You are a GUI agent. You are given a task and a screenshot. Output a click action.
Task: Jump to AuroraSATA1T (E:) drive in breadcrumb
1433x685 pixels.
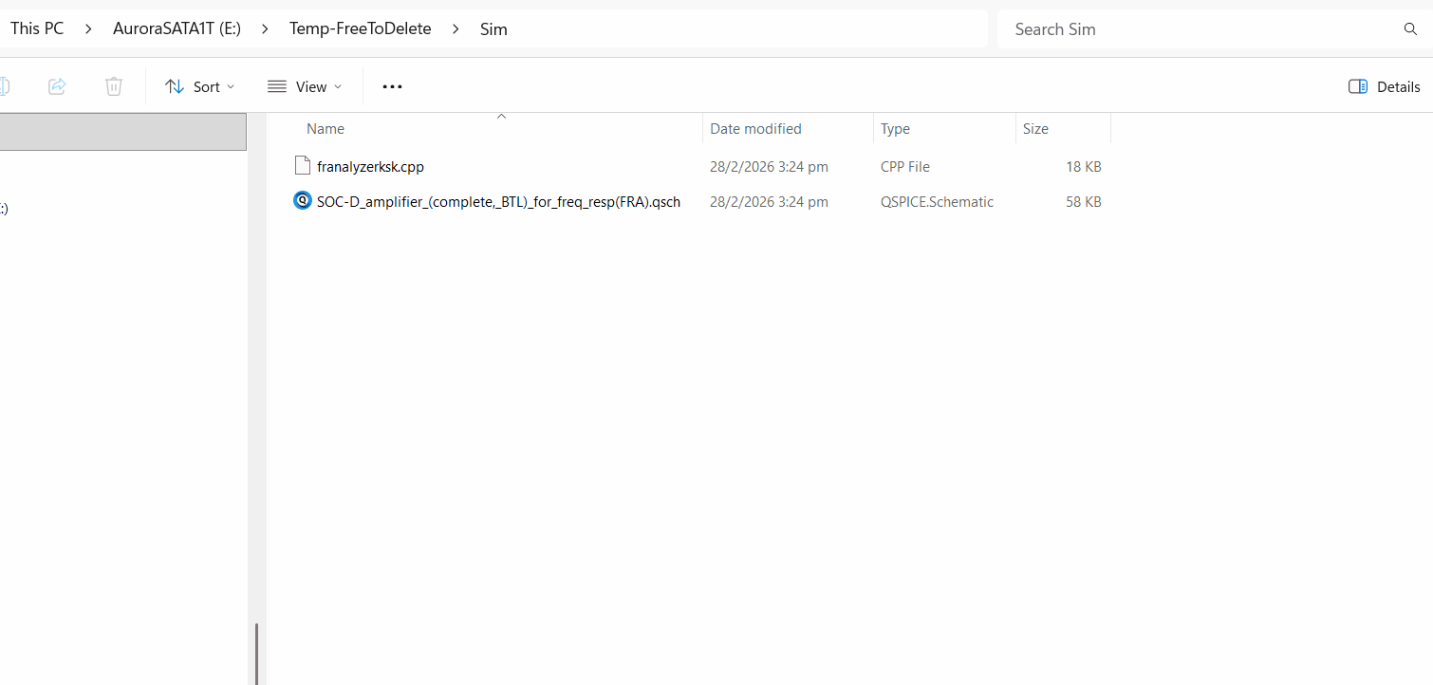pos(177,29)
